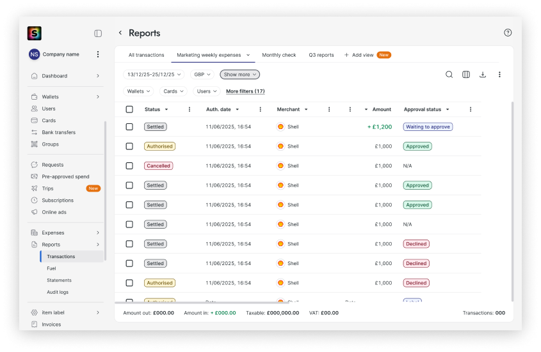Click the Wallets sidebar icon
The width and height of the screenshot is (541, 352).
(34, 96)
